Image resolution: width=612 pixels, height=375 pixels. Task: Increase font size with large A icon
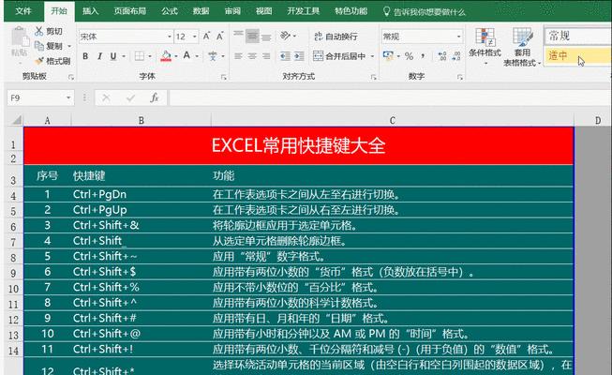point(206,37)
